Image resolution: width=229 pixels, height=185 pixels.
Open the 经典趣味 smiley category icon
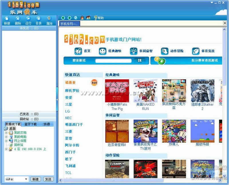[102, 51]
